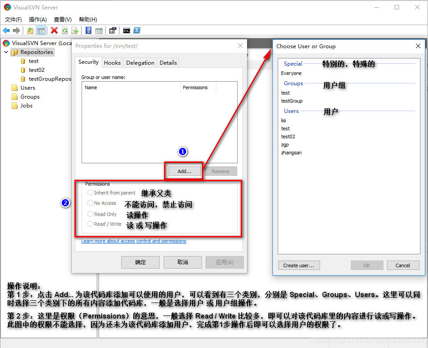The width and height of the screenshot is (428, 348).
Task: Click the Permissions column header
Action: 198,87
